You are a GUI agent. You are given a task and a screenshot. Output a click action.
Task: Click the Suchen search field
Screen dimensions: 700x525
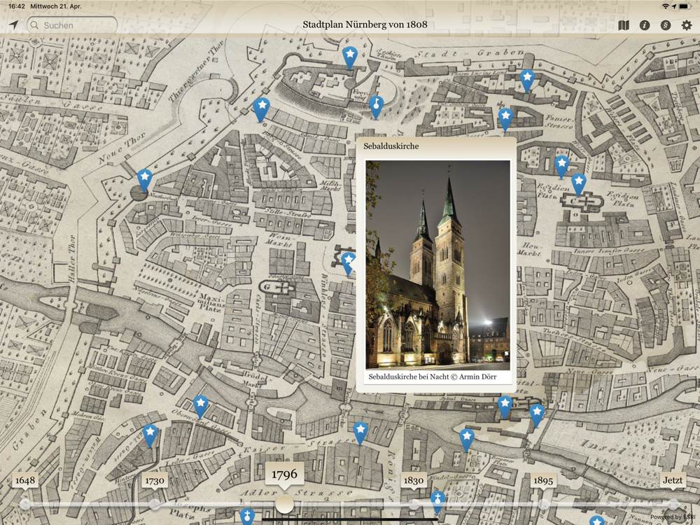pyautogui.click(x=72, y=25)
